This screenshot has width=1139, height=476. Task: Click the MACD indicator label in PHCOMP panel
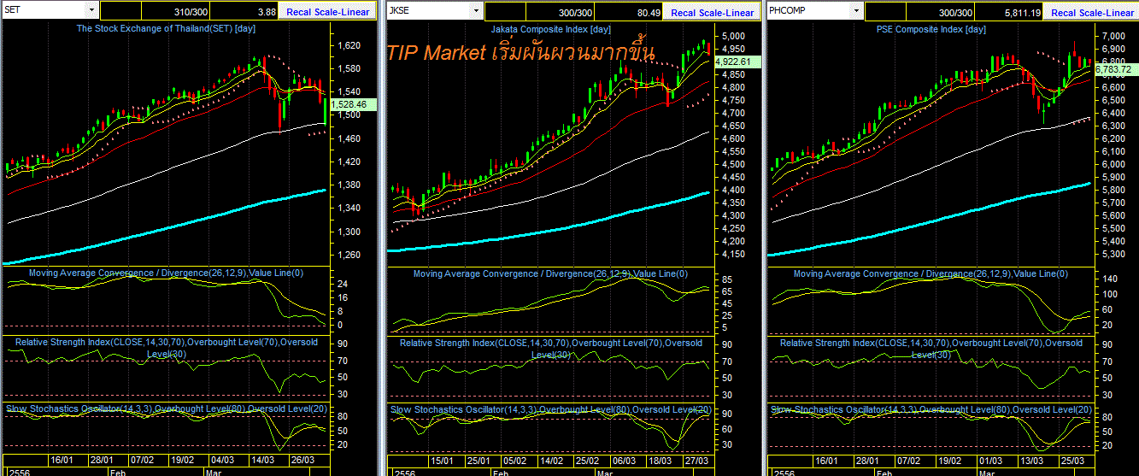click(x=931, y=273)
